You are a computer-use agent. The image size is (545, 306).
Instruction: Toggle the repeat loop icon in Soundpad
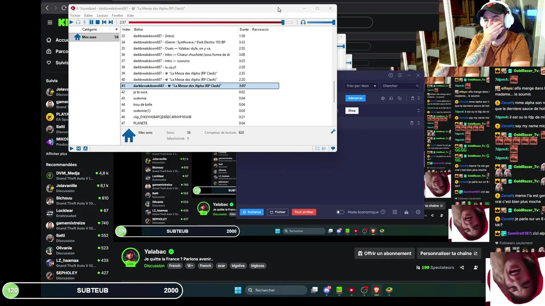point(317,148)
